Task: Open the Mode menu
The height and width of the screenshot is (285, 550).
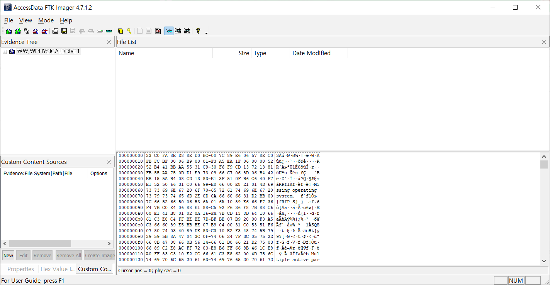Action: [x=46, y=20]
